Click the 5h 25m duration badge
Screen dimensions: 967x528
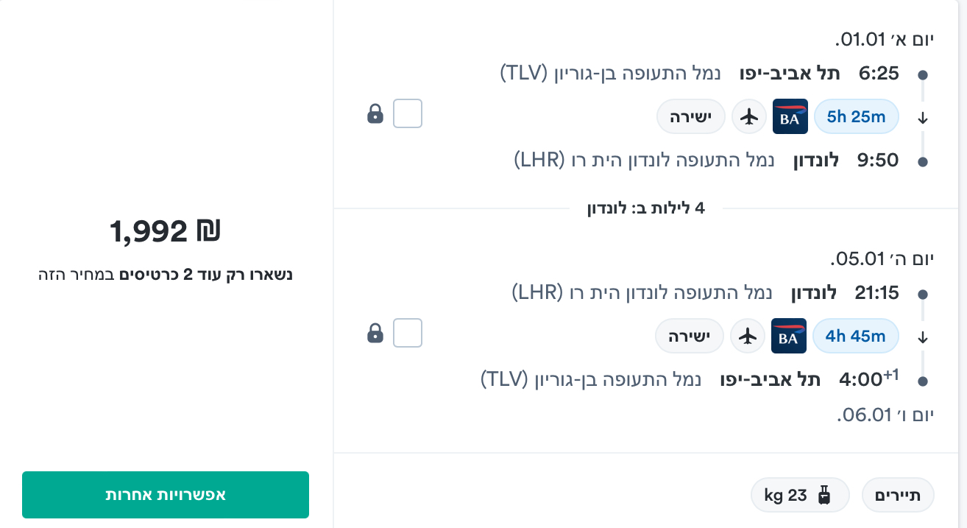856,116
